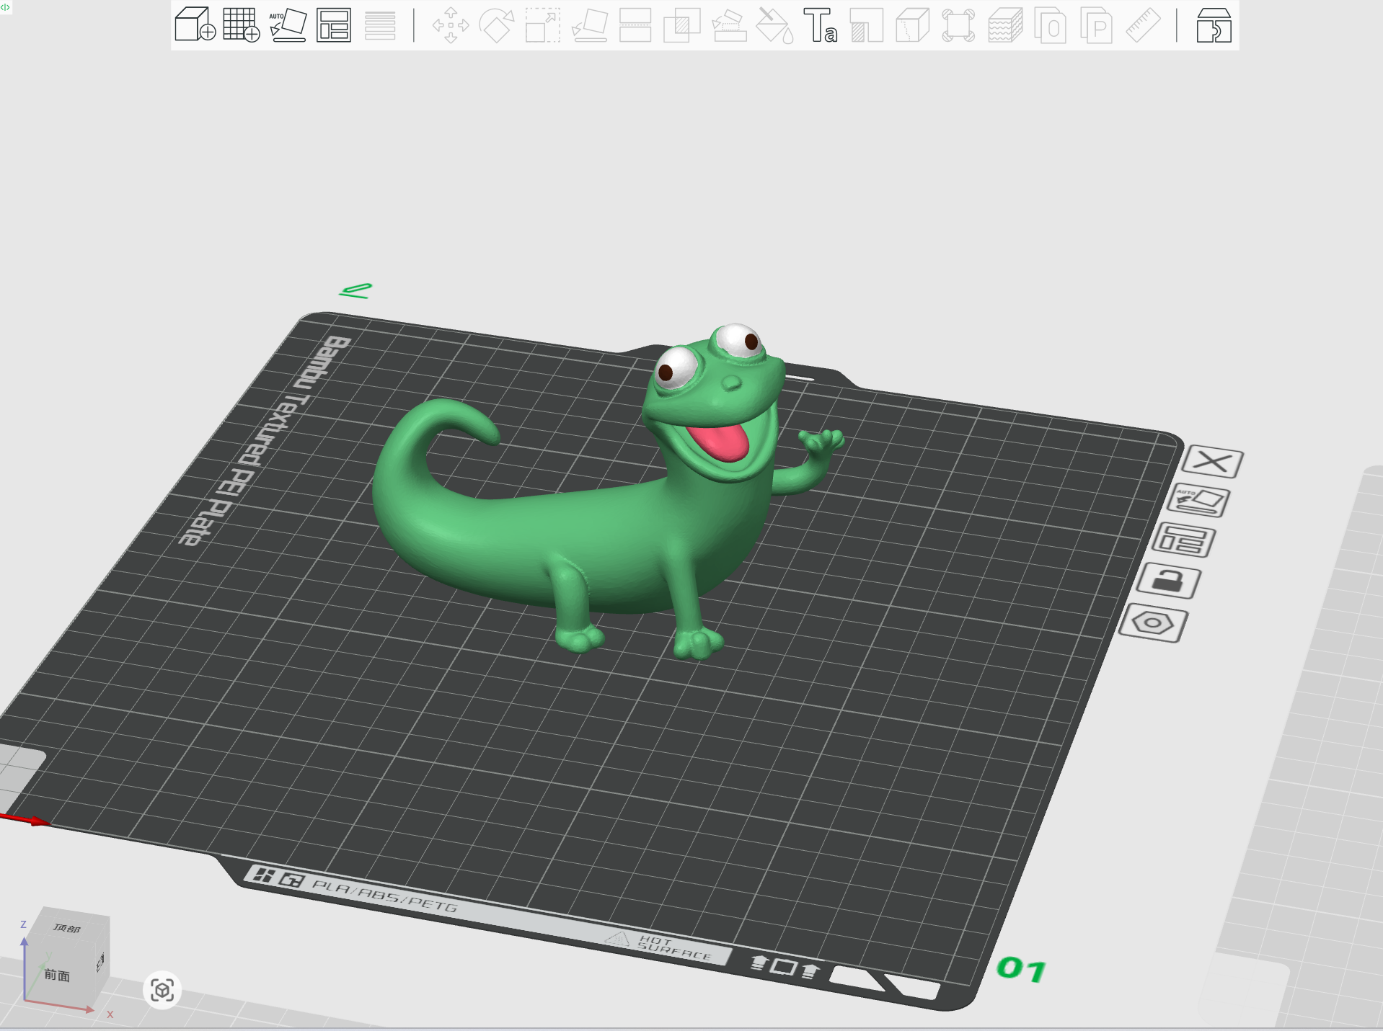1383x1031 pixels.
Task: Arrange objects on this plate
Action: [x=1184, y=540]
